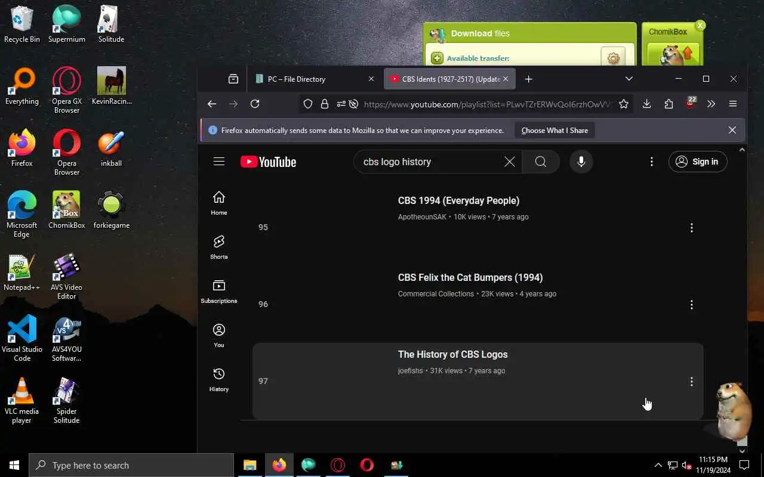
Task: Open video titled The History of CBS Logos
Action: pyautogui.click(x=453, y=354)
